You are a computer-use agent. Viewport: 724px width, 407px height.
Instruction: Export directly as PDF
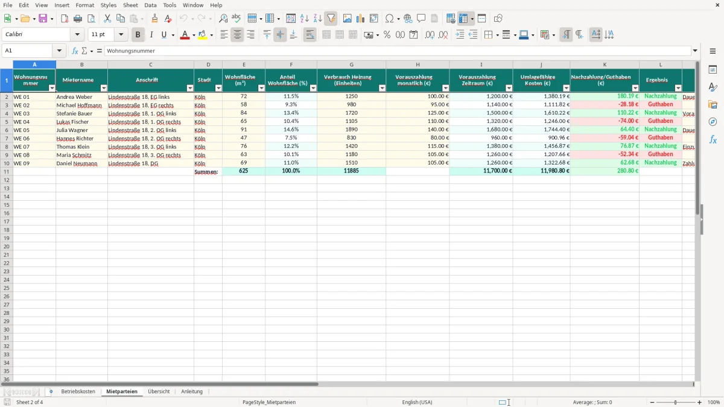[65, 19]
